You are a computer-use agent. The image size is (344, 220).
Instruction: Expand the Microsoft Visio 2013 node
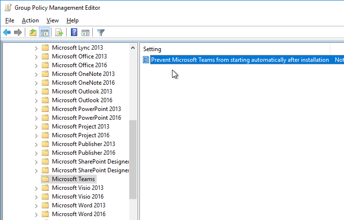(x=36, y=188)
